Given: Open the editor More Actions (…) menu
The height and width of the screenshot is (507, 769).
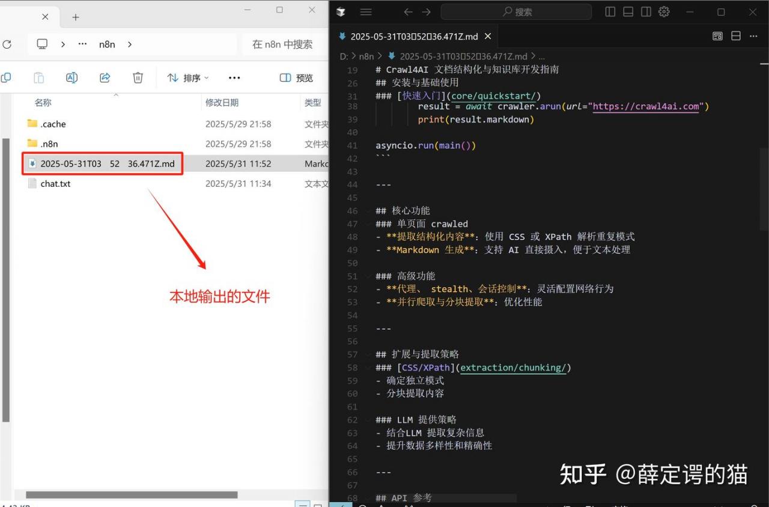Looking at the screenshot, I should pos(754,36).
